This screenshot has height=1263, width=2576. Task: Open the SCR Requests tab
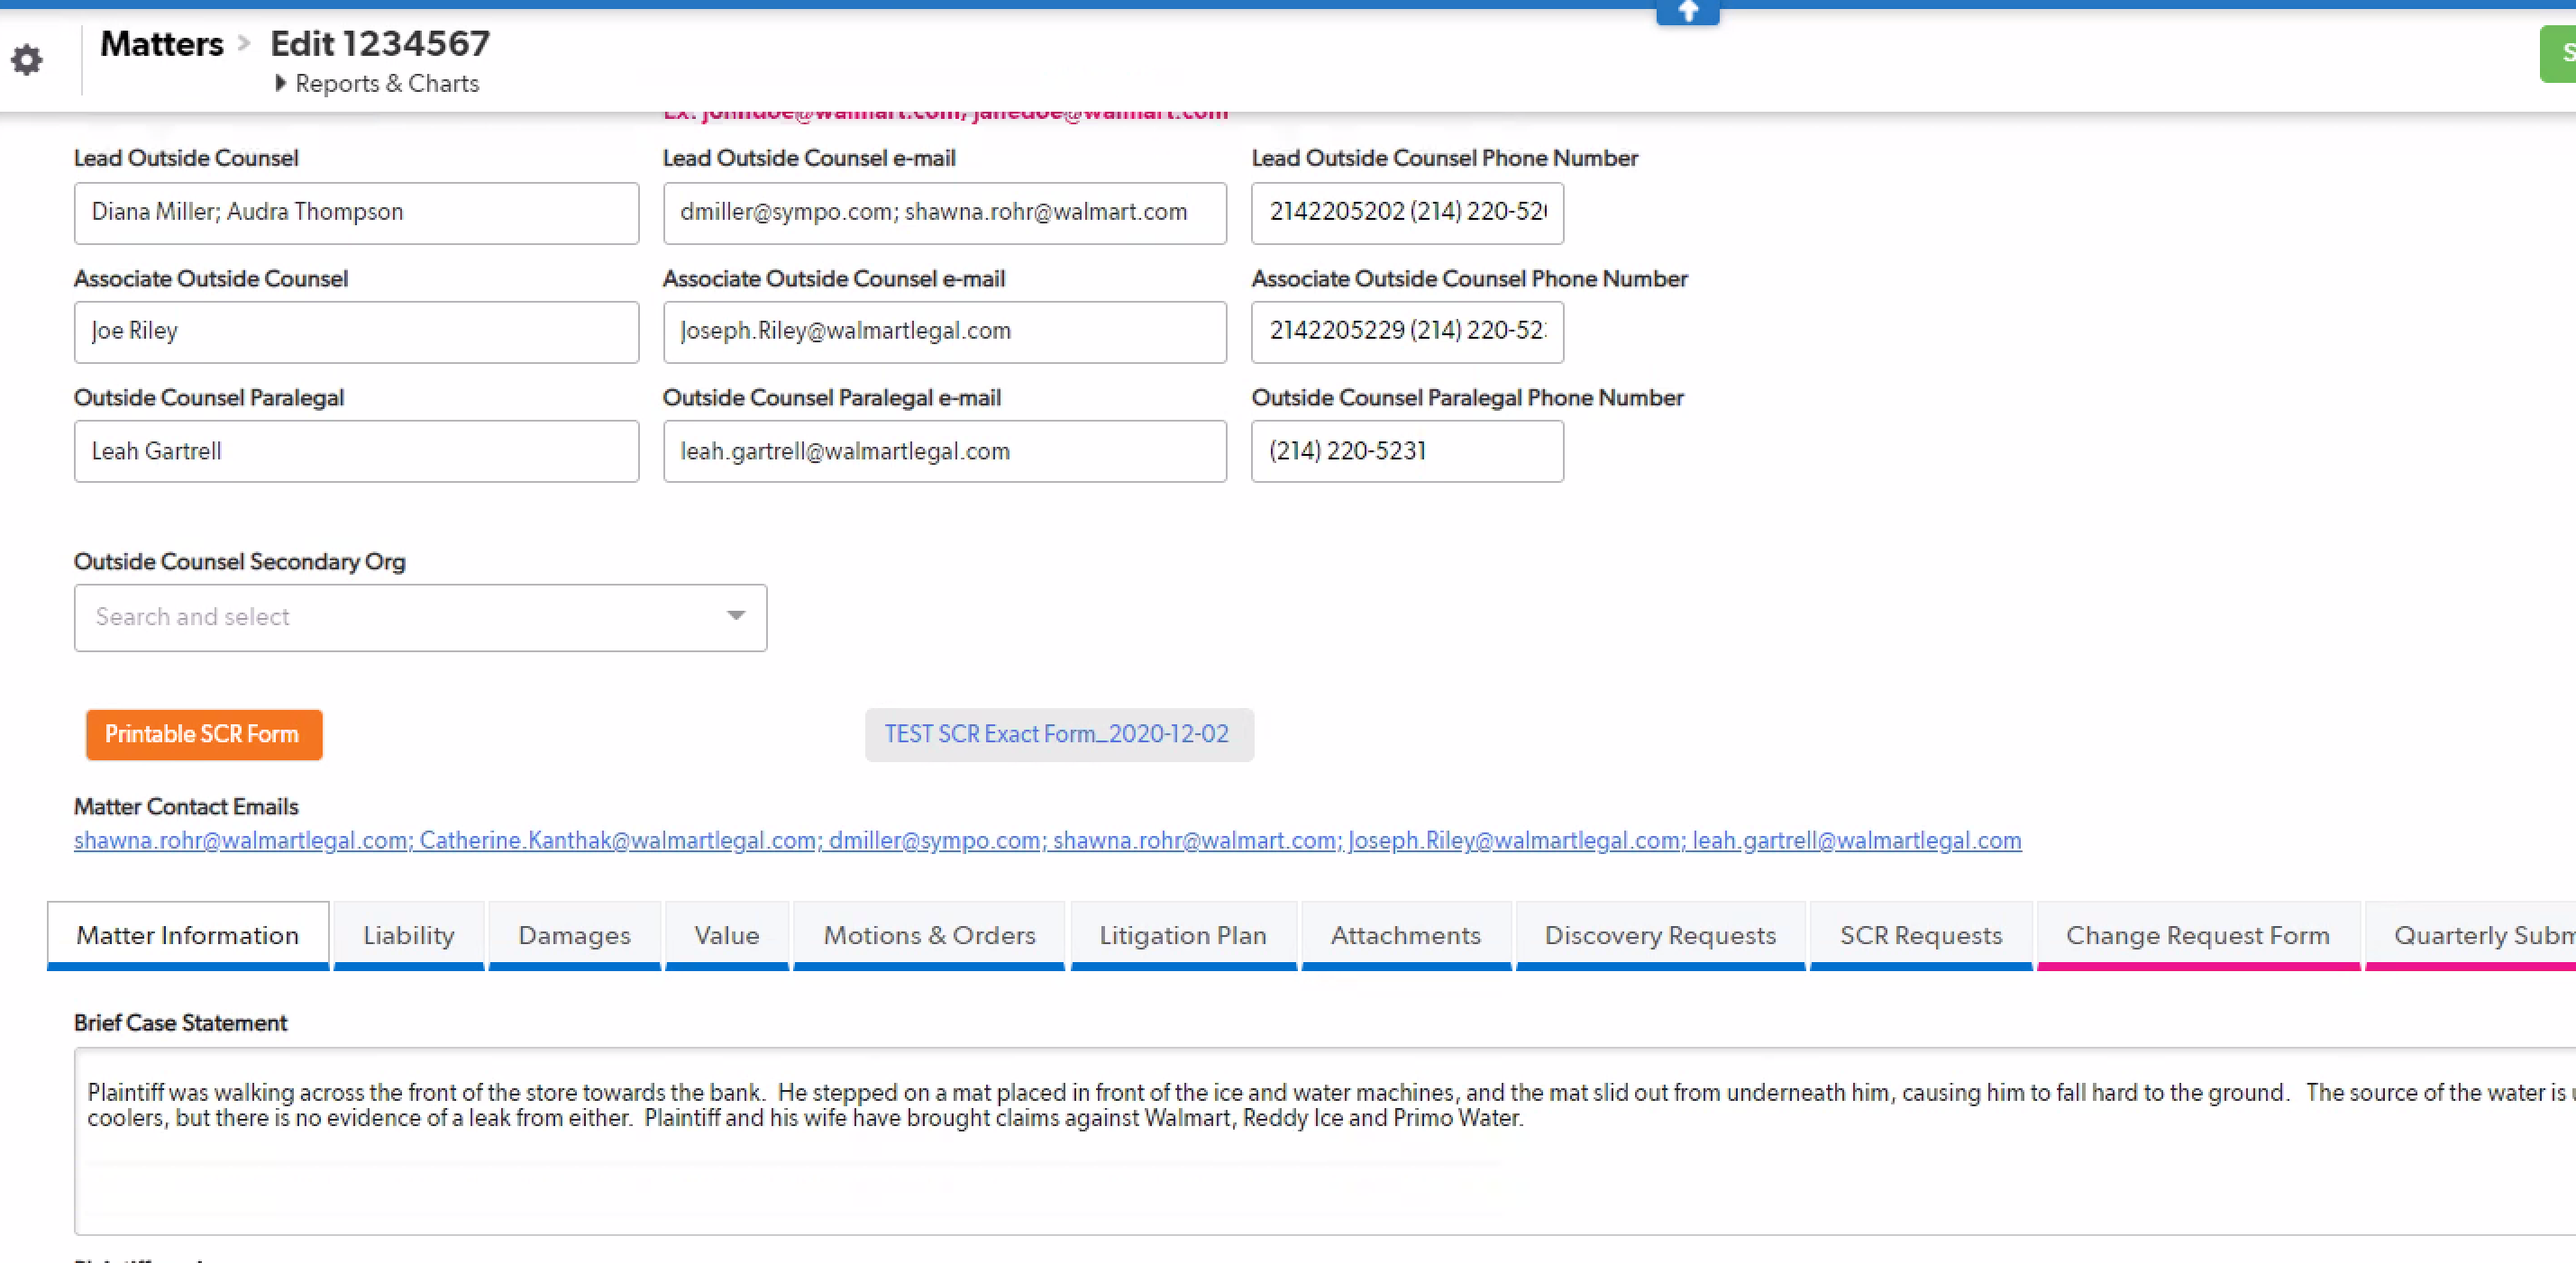click(1921, 935)
